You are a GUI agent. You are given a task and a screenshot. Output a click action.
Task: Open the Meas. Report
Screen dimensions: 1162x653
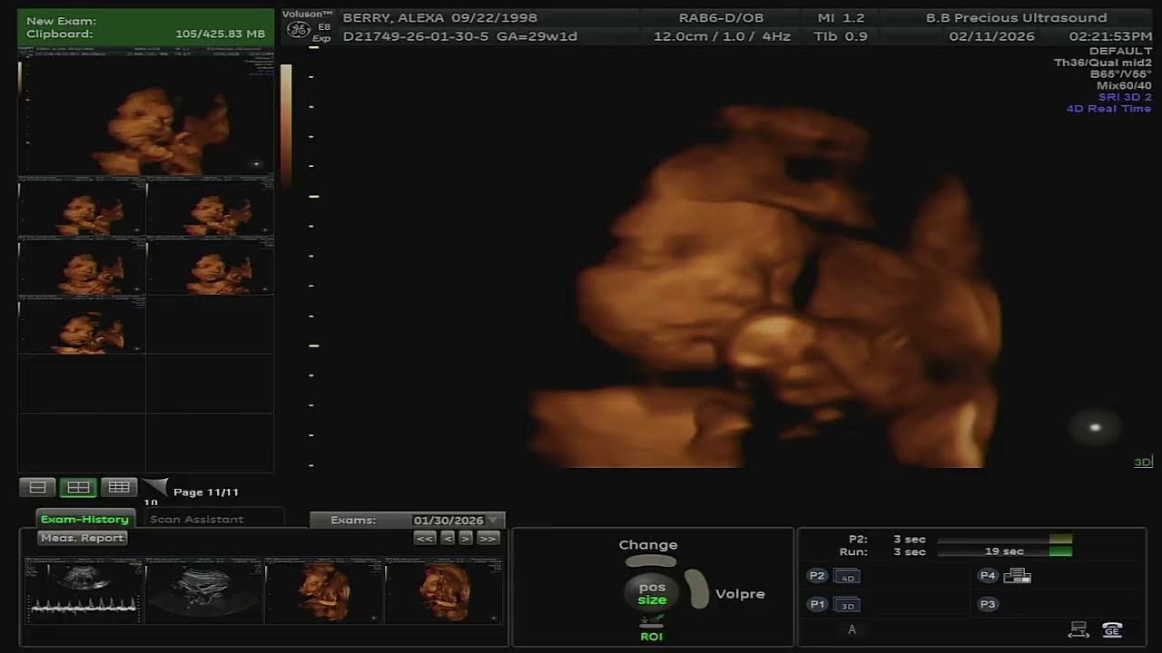[x=83, y=538]
